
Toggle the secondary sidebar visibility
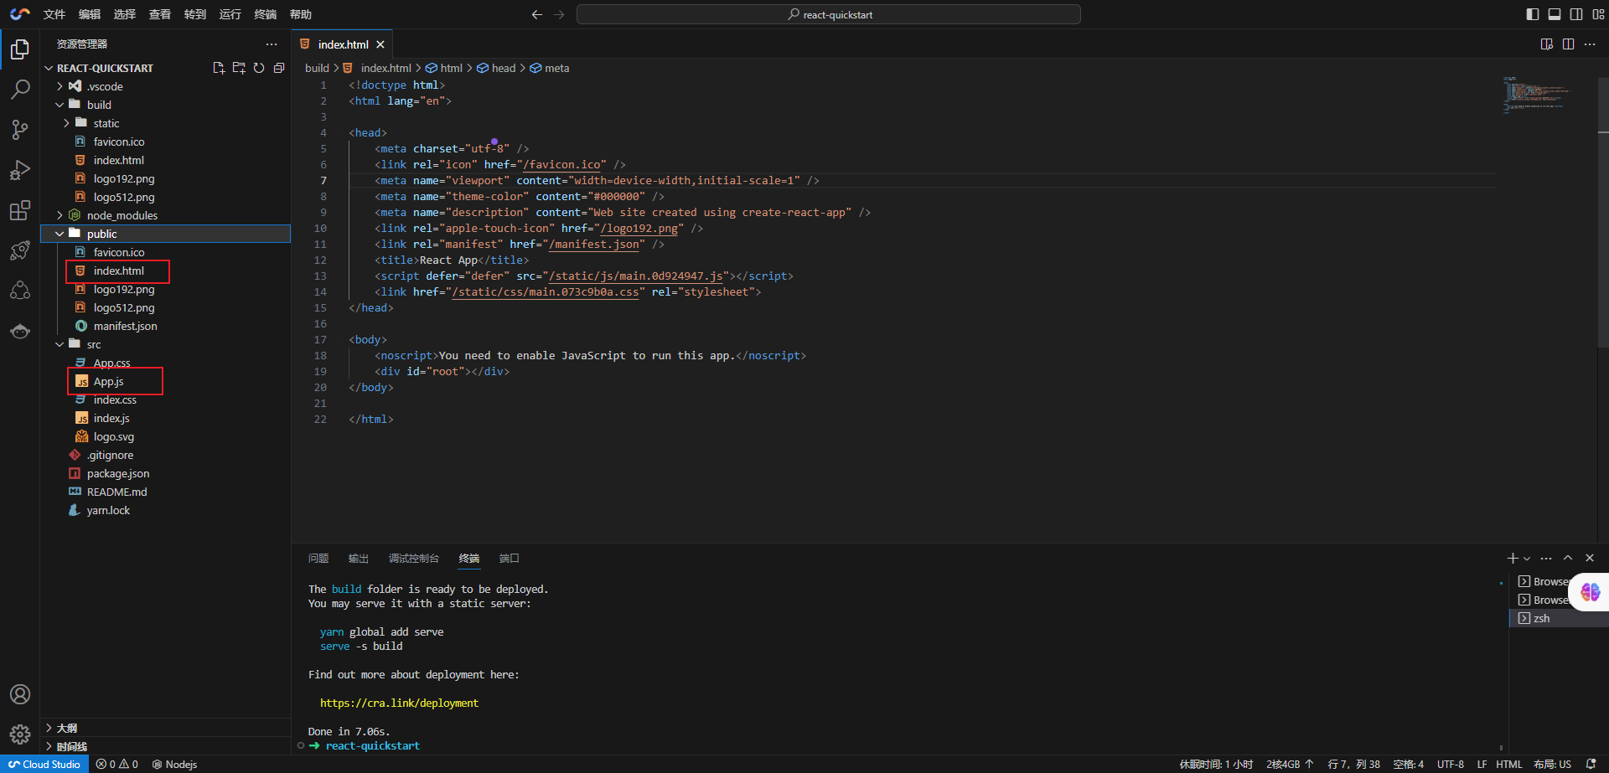pos(1576,14)
